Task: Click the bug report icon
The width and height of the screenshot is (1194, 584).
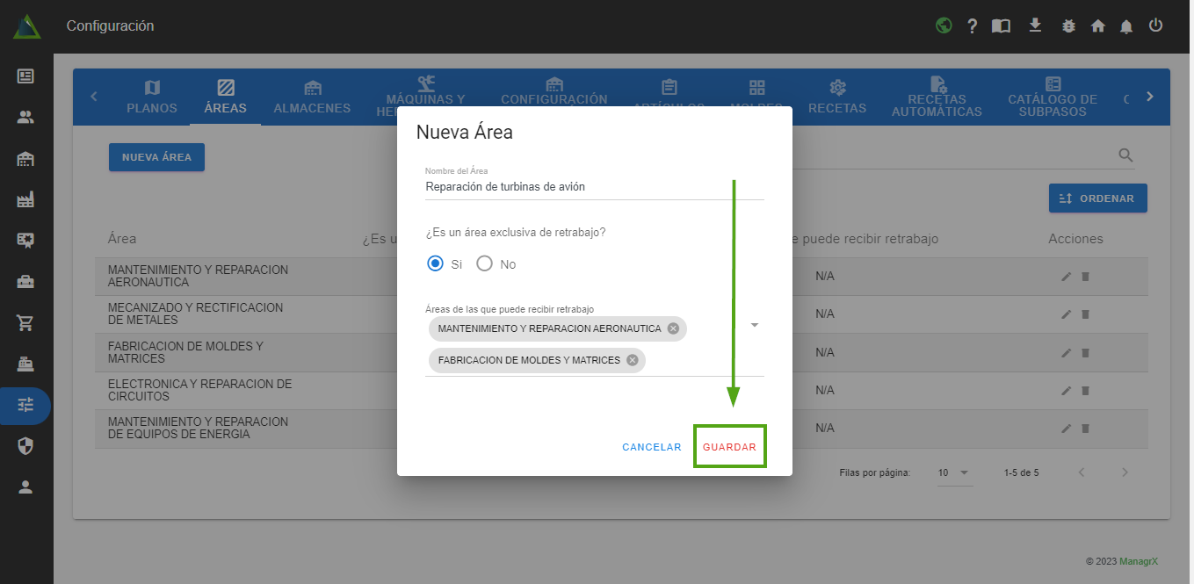Action: pyautogui.click(x=1068, y=26)
